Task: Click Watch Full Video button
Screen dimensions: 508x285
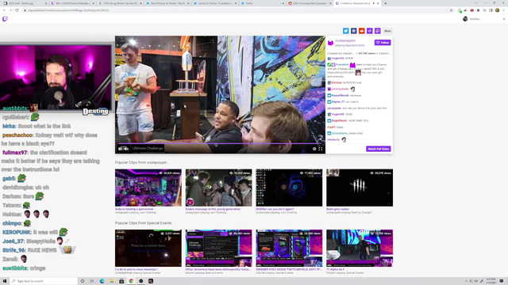Action: click(x=379, y=149)
